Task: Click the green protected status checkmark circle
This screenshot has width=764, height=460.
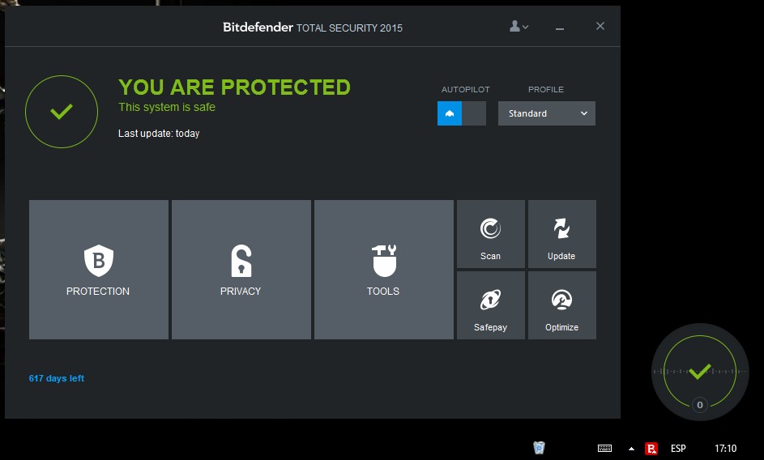Action: [x=62, y=112]
